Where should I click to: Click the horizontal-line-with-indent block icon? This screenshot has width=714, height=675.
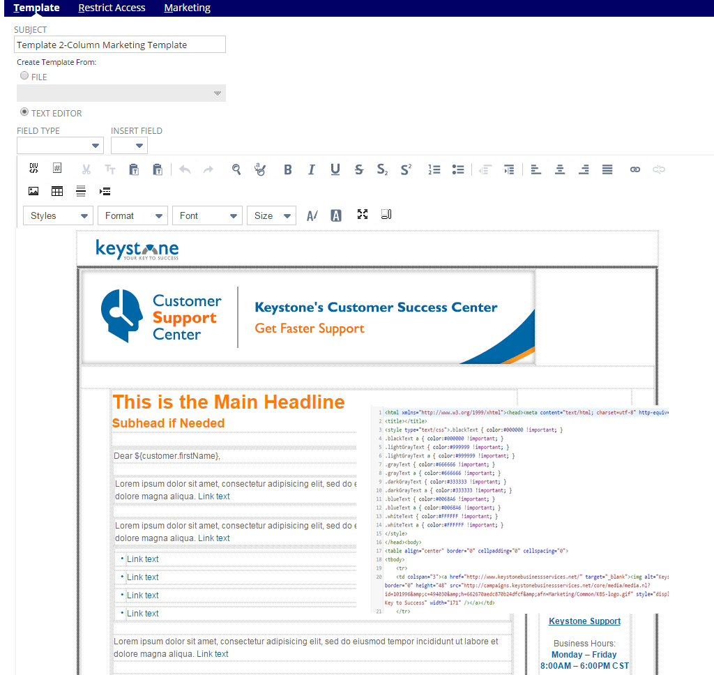click(x=105, y=191)
